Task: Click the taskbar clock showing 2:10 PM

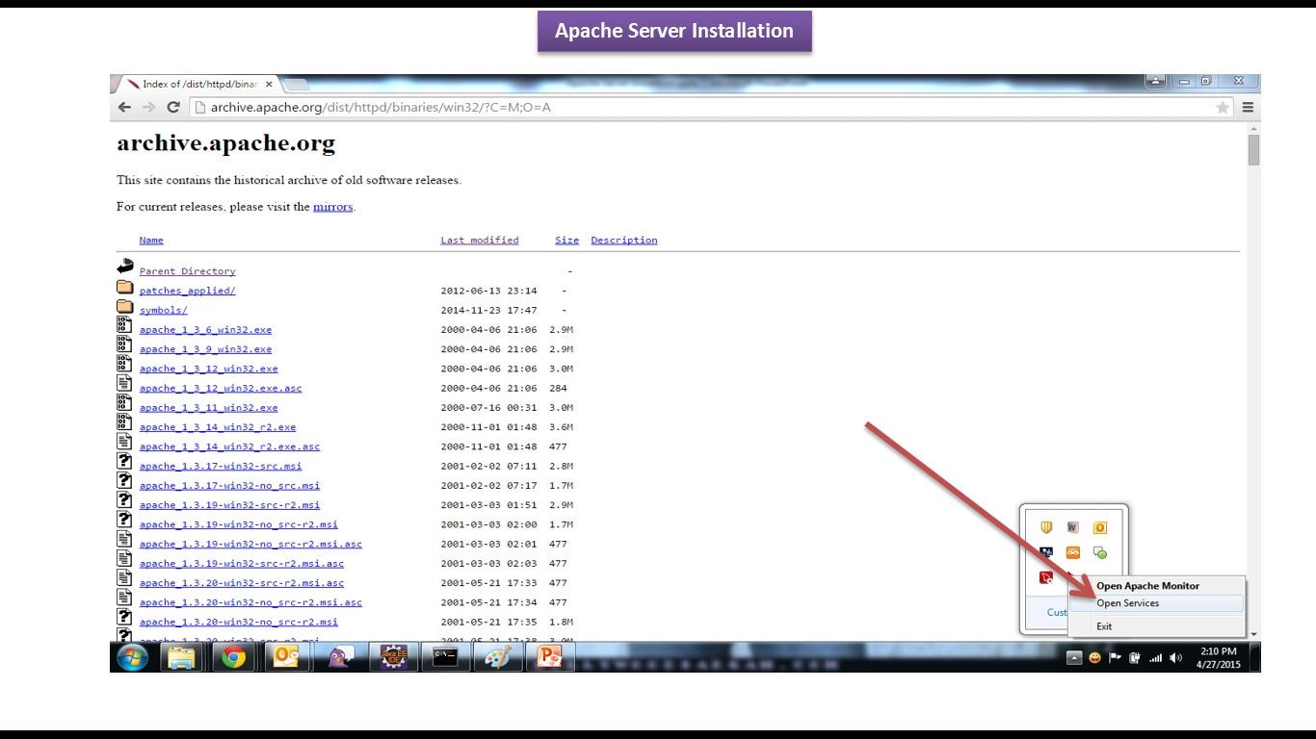Action: tap(1218, 658)
